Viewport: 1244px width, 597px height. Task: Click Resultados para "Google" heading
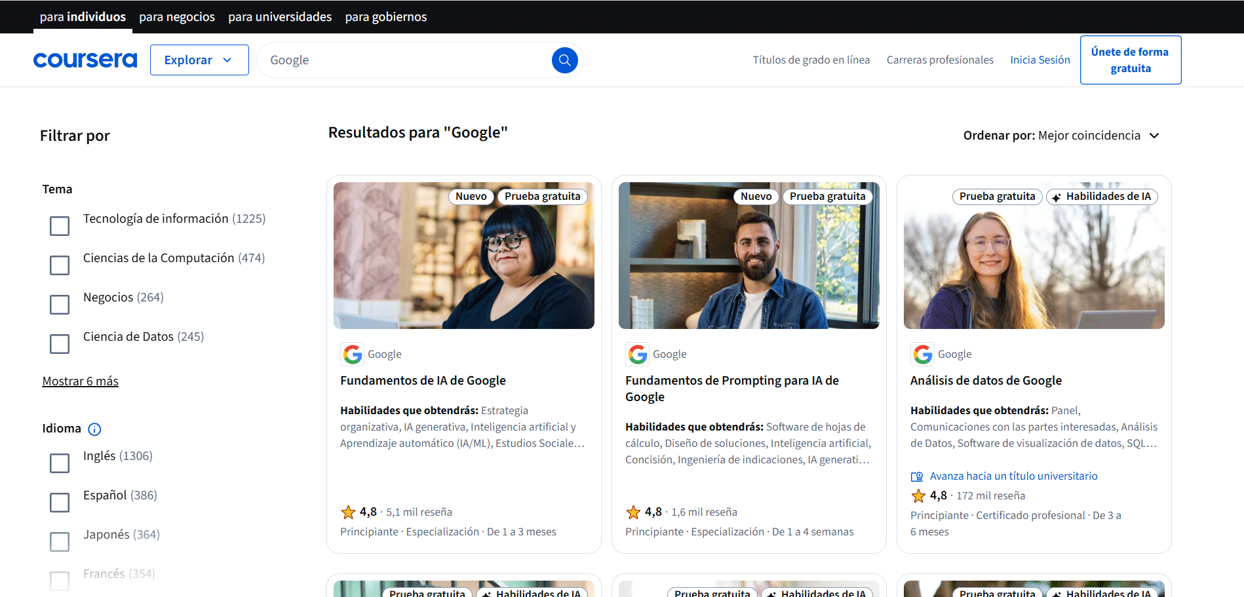(x=418, y=133)
